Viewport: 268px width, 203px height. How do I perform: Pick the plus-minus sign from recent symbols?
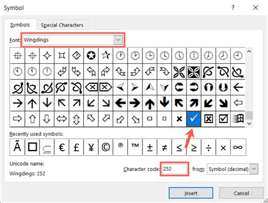pyautogui.click(x=150, y=147)
